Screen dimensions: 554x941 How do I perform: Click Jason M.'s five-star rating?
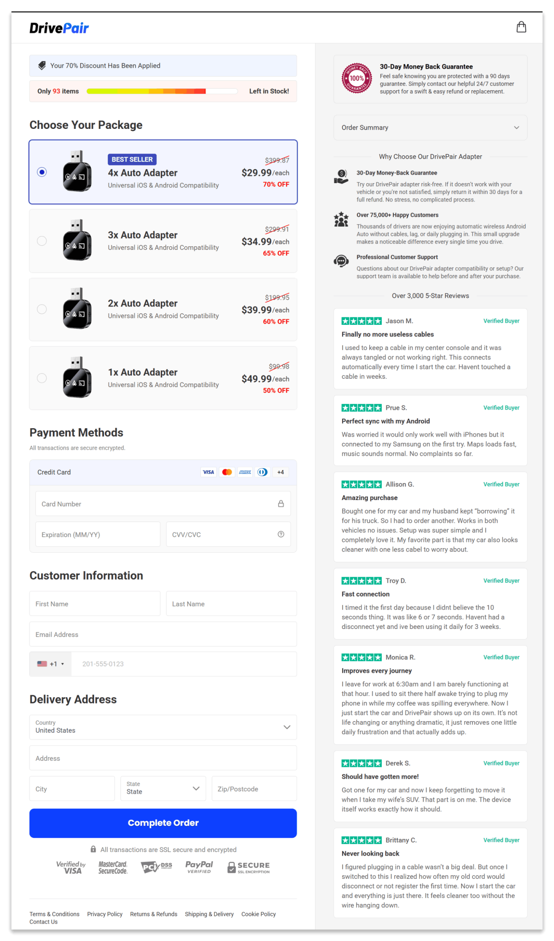(362, 321)
